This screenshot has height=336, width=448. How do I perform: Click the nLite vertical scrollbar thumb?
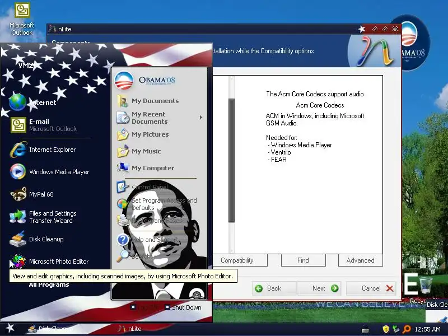tap(231, 160)
